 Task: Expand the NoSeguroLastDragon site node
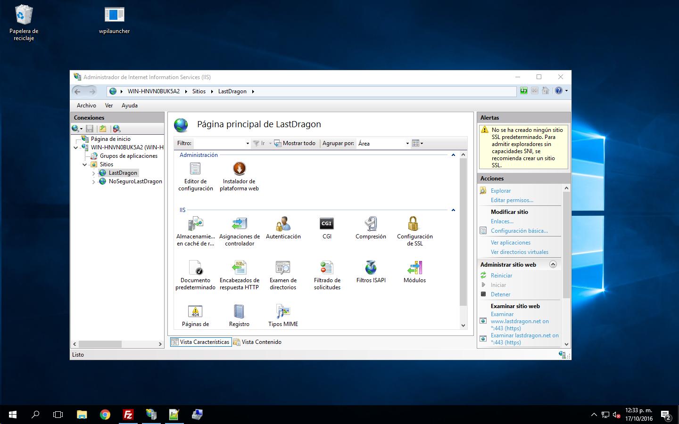(x=93, y=182)
